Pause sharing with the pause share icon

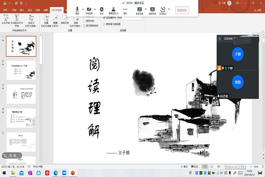click(152, 9)
